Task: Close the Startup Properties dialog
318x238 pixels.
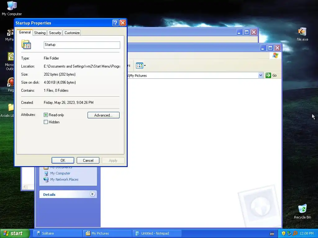Action: point(123,23)
